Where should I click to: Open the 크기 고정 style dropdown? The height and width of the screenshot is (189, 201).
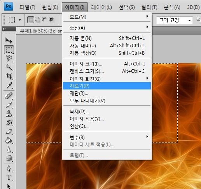coord(175,20)
